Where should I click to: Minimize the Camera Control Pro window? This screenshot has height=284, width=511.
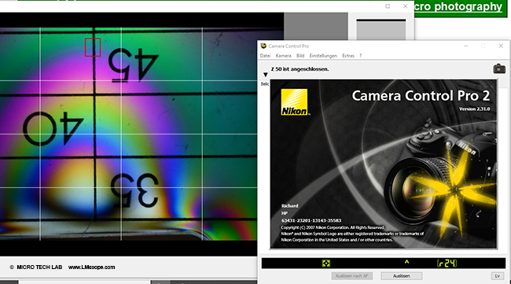466,46
